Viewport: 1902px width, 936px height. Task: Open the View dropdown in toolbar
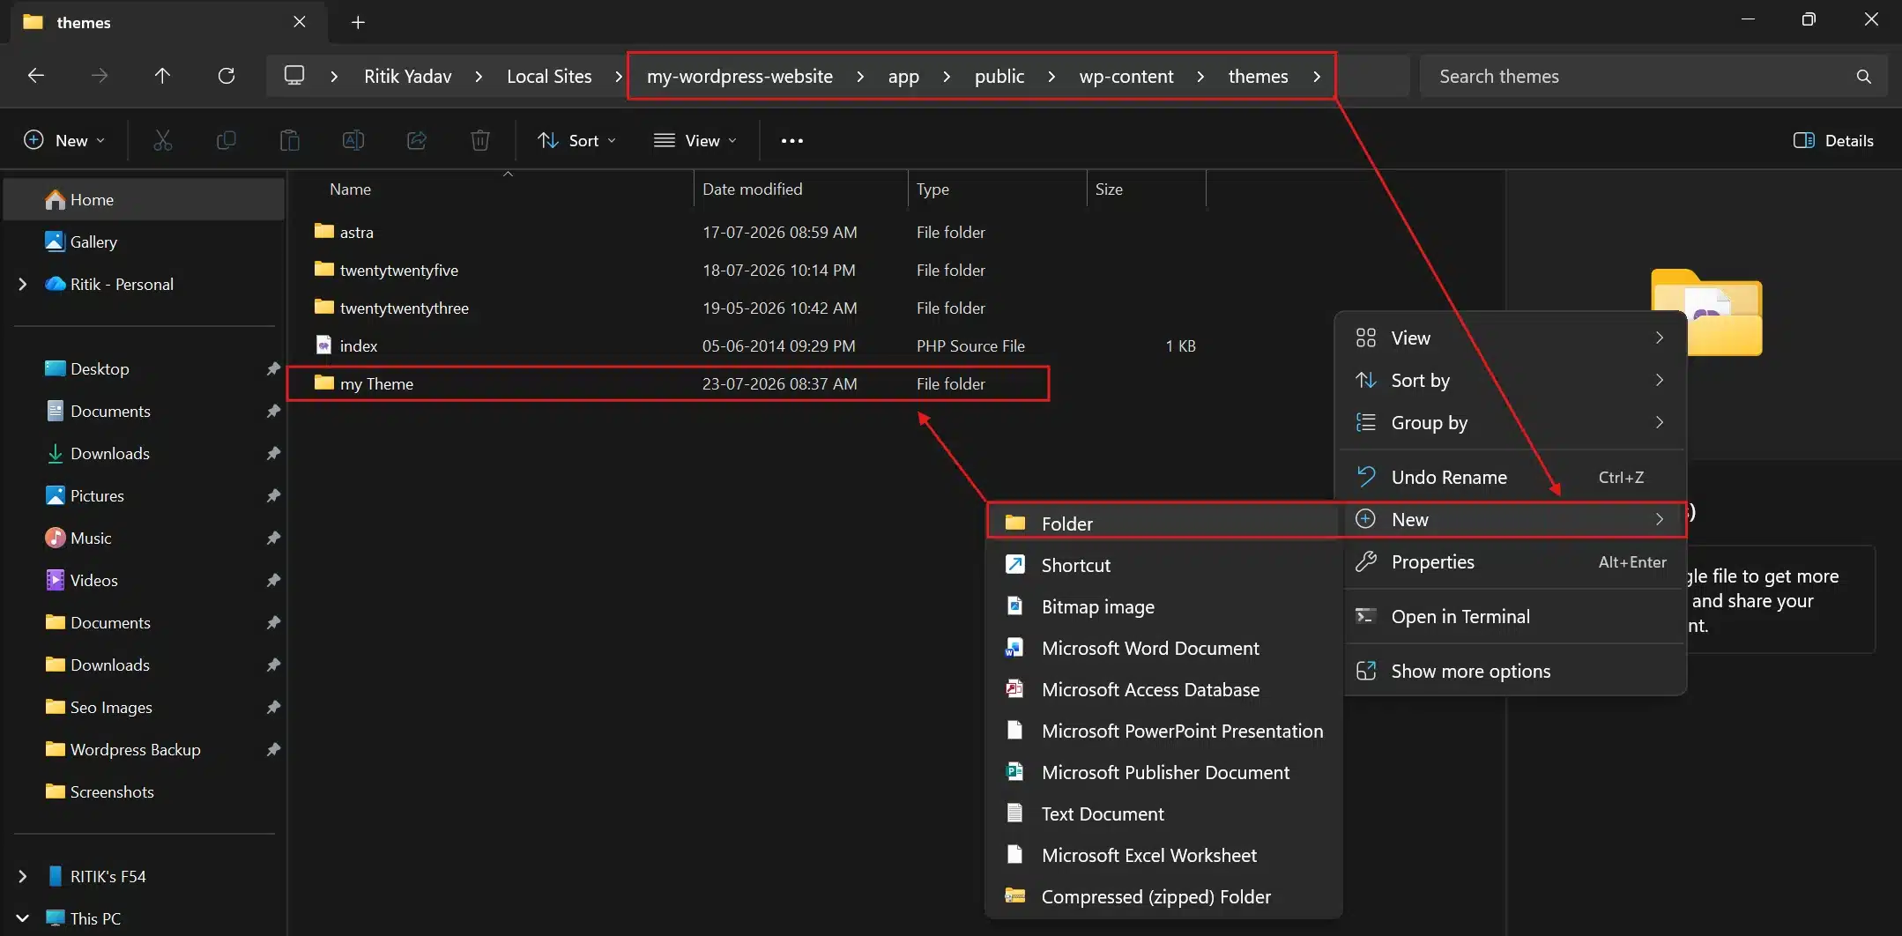coord(695,140)
